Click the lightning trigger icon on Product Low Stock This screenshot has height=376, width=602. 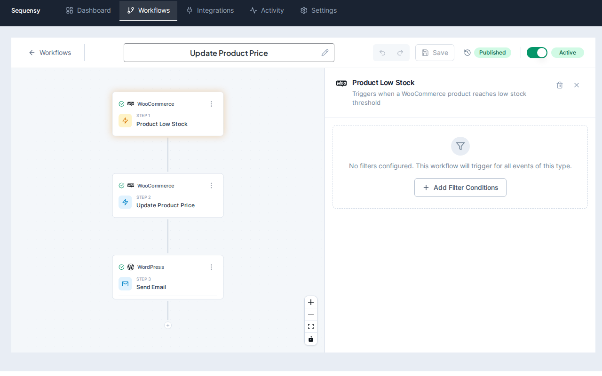[125, 120]
